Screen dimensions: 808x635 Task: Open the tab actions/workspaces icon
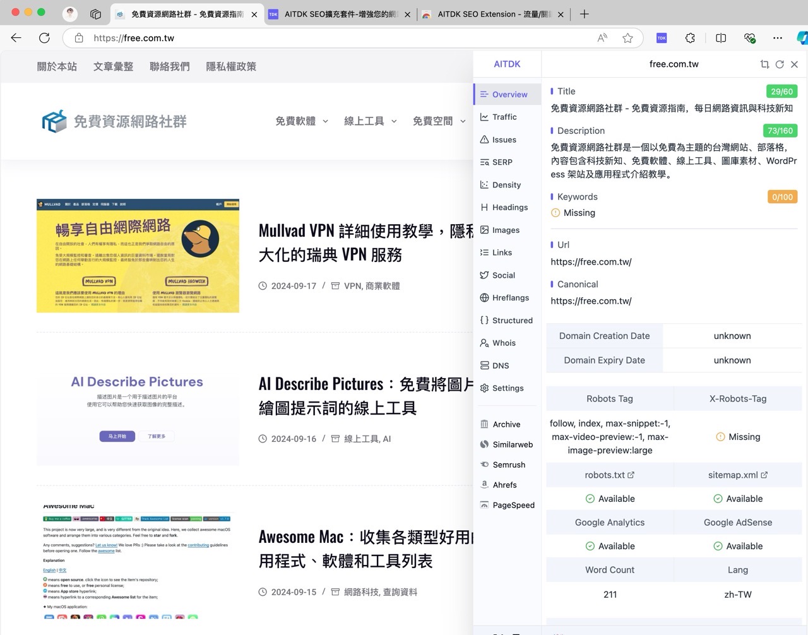pyautogui.click(x=95, y=14)
